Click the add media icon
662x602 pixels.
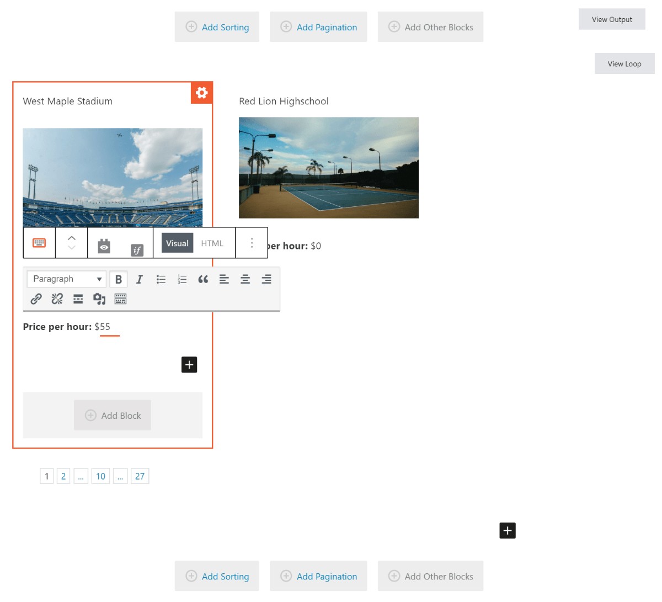click(99, 299)
